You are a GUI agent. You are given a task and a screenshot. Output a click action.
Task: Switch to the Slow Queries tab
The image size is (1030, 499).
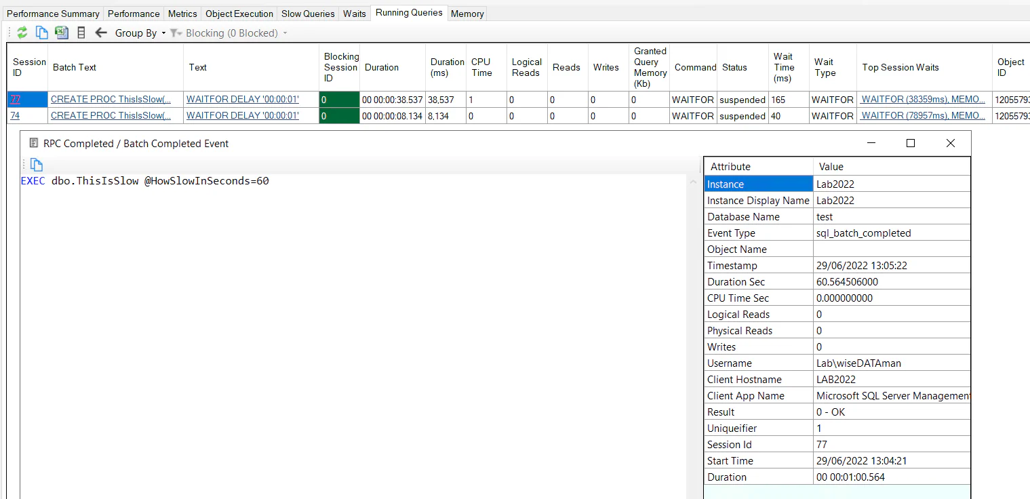pyautogui.click(x=307, y=12)
